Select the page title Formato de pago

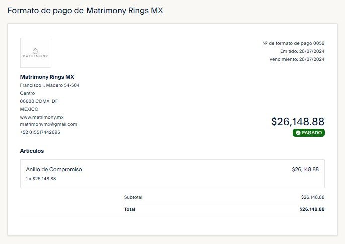point(85,11)
